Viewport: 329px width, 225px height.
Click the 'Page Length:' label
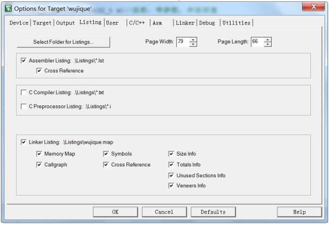233,42
